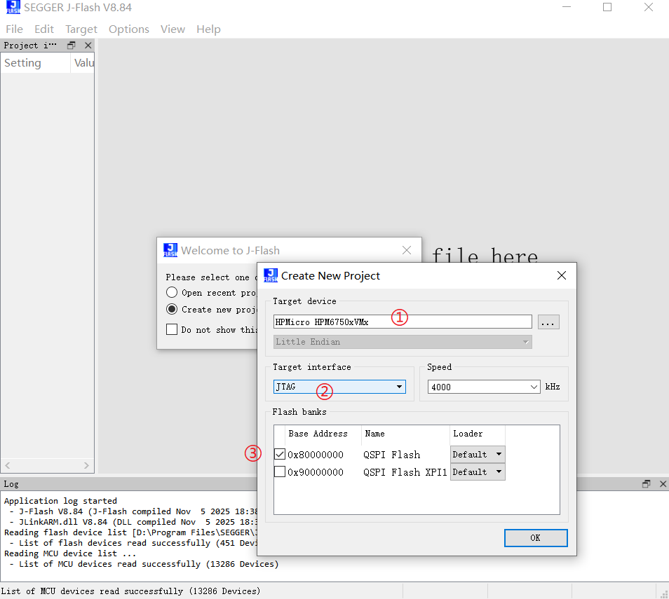The height and width of the screenshot is (599, 669).
Task: Maximize the J-Flash window
Action: [x=607, y=7]
